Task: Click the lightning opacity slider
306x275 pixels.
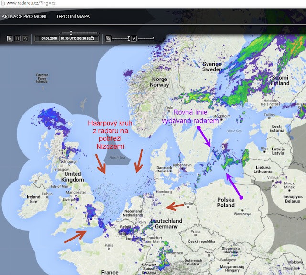Action: point(146,38)
